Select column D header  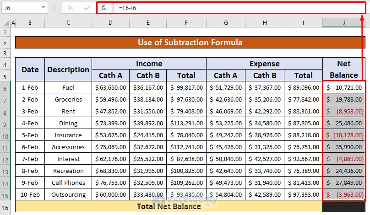coord(110,23)
